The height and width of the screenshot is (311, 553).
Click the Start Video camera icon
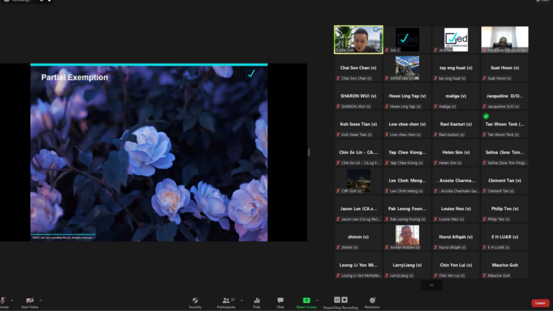(x=30, y=300)
